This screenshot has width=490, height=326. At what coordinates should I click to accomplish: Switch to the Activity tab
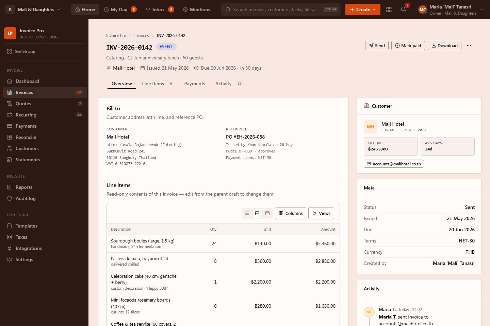pos(228,84)
